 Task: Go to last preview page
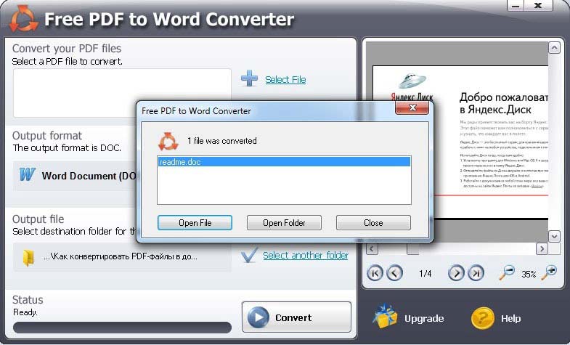[476, 272]
